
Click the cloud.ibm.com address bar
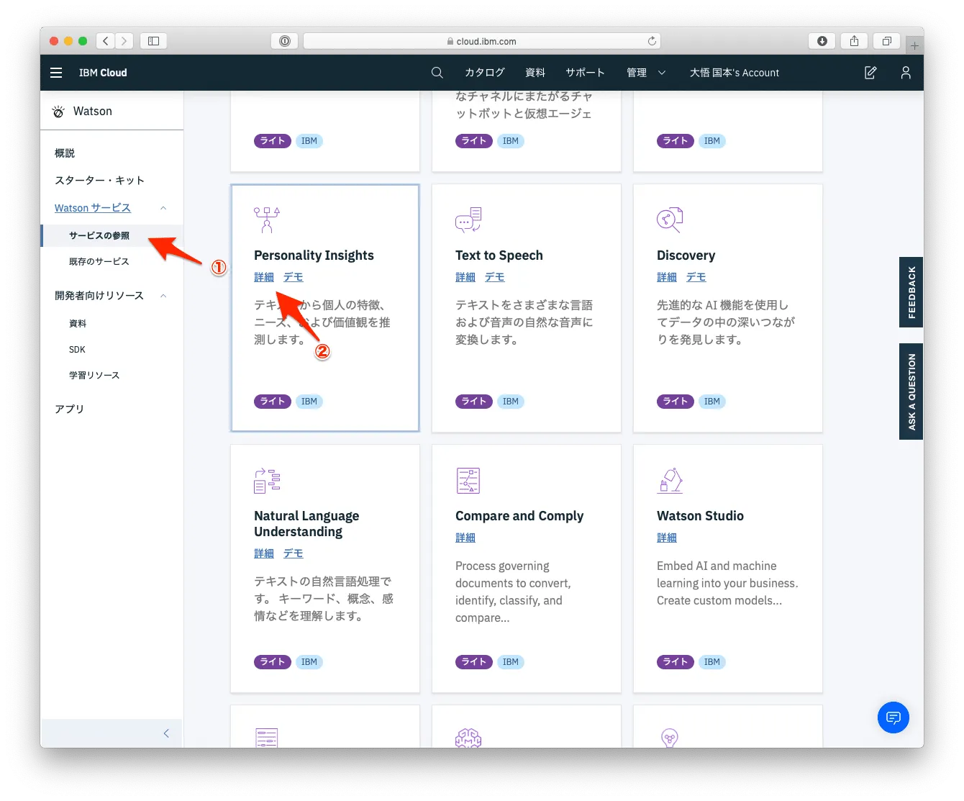click(x=482, y=41)
